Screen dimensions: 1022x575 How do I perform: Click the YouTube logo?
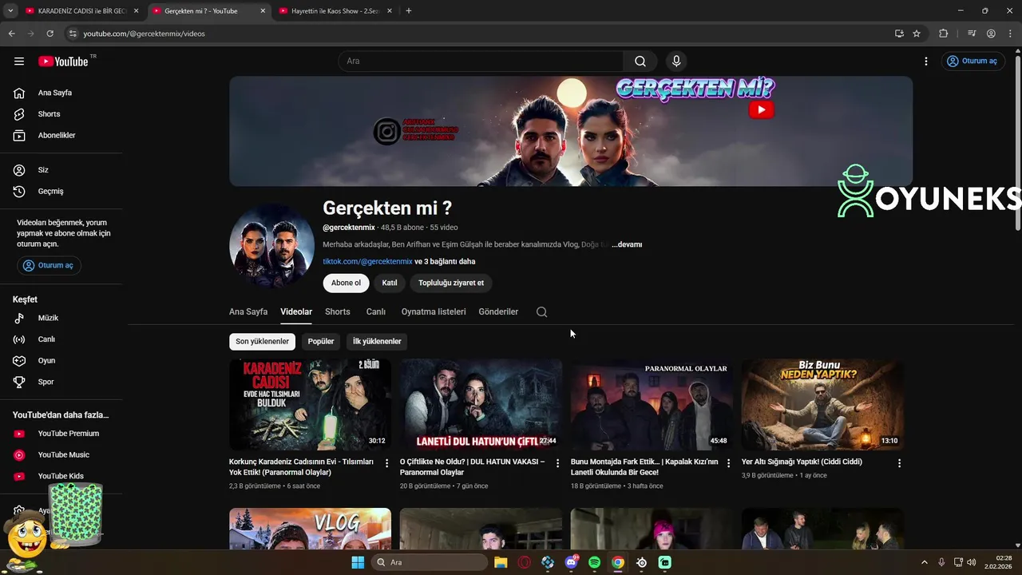(64, 61)
